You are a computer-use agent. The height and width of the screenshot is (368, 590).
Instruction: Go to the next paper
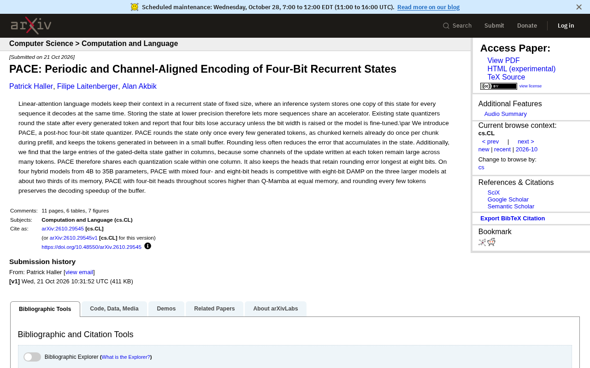(526, 142)
